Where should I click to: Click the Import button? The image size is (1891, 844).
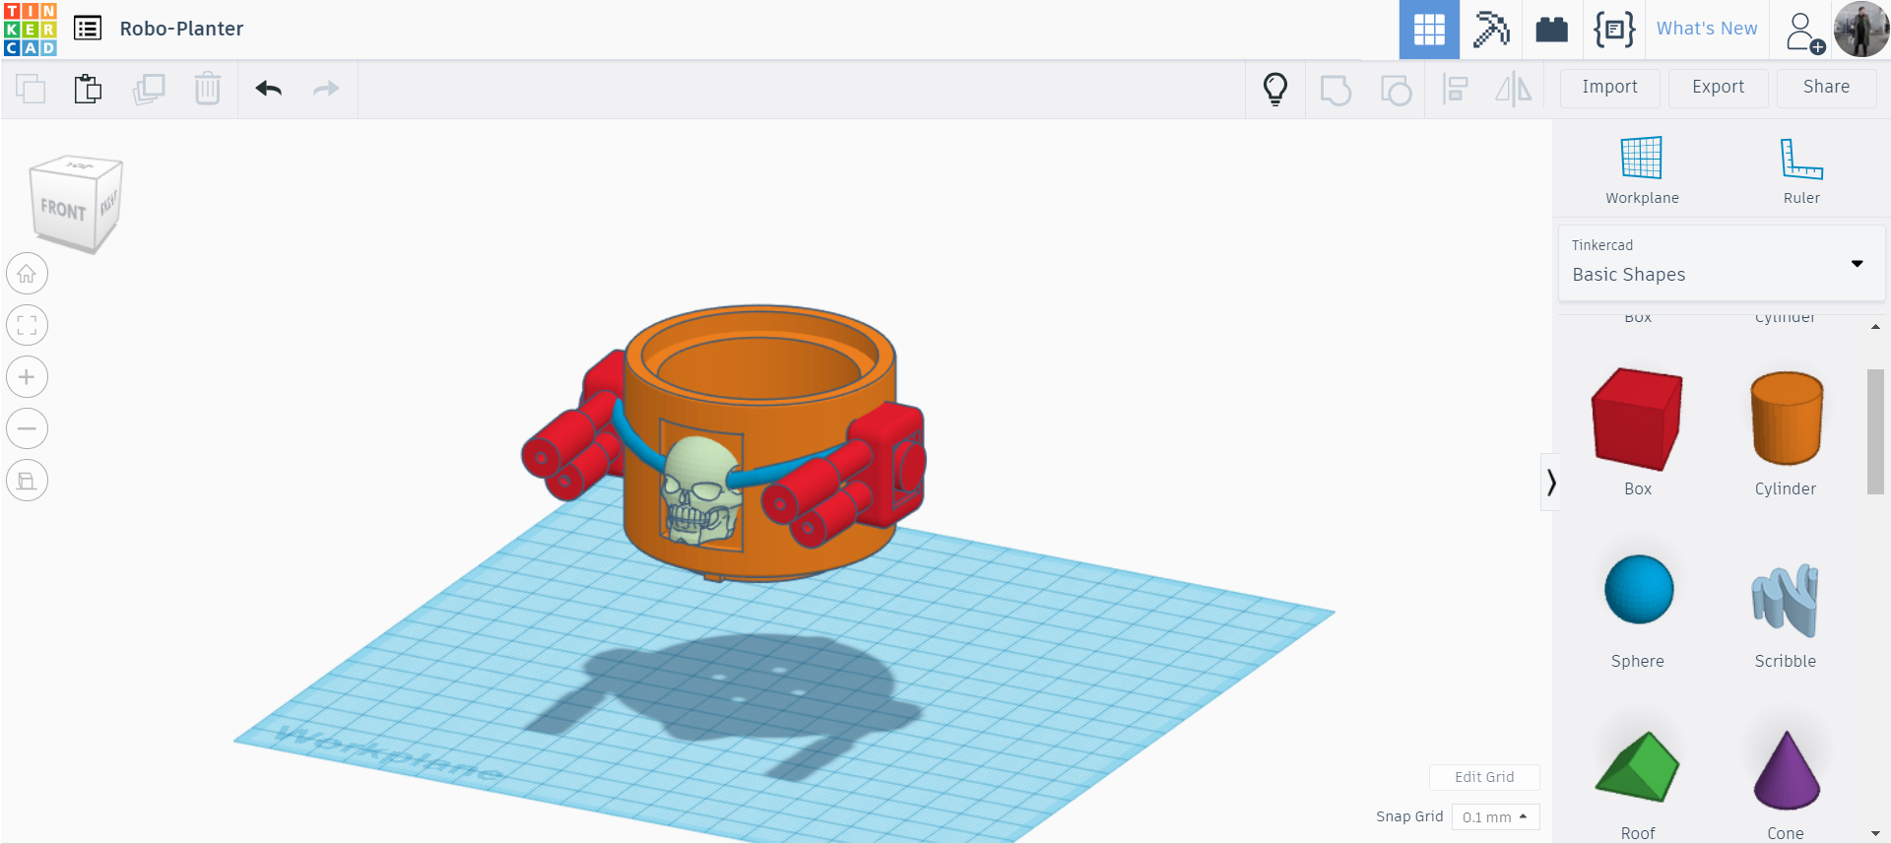[x=1609, y=87]
